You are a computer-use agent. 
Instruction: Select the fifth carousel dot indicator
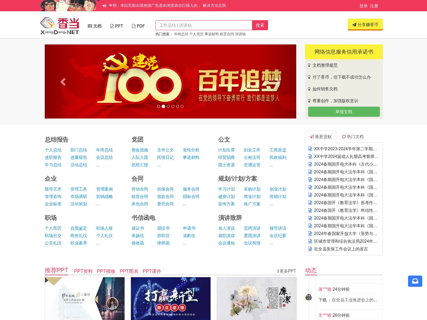(178, 106)
